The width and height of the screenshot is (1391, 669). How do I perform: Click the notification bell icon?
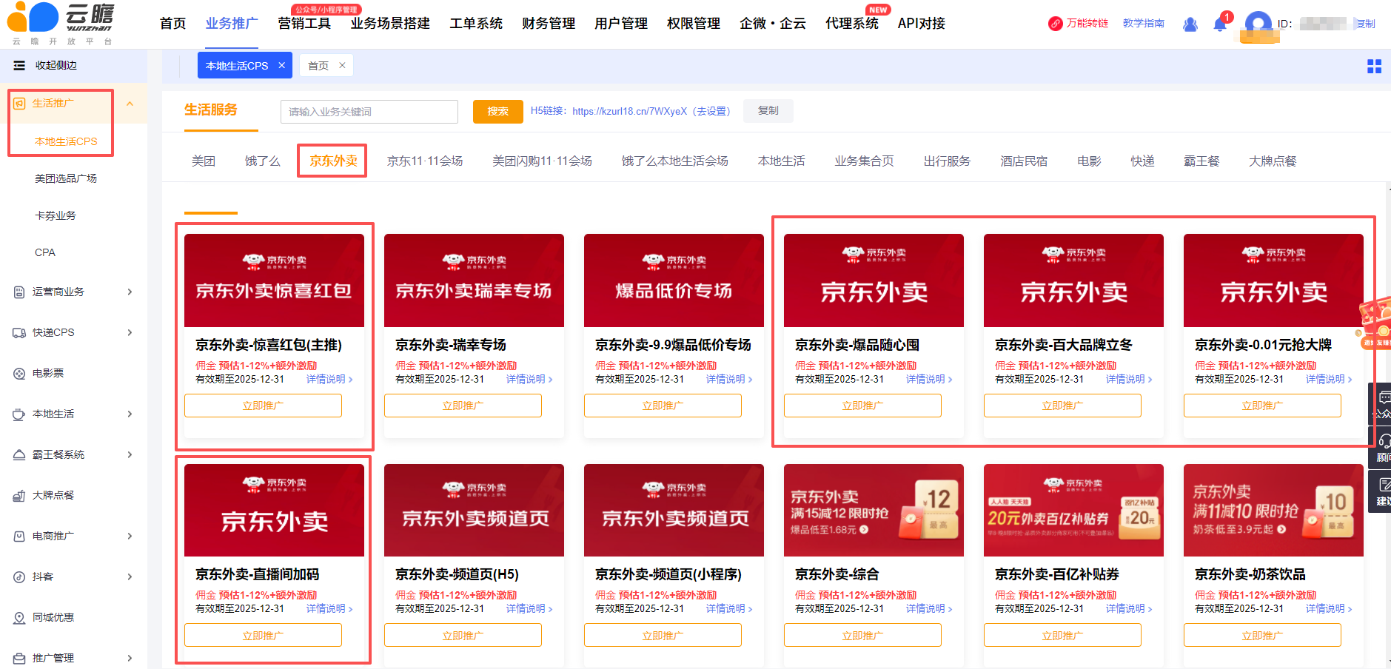1219,24
